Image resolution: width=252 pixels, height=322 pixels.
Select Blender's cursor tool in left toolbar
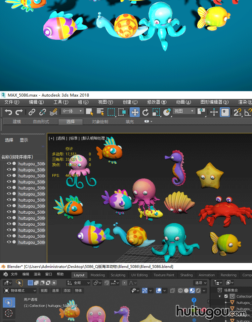[x=9, y=314]
